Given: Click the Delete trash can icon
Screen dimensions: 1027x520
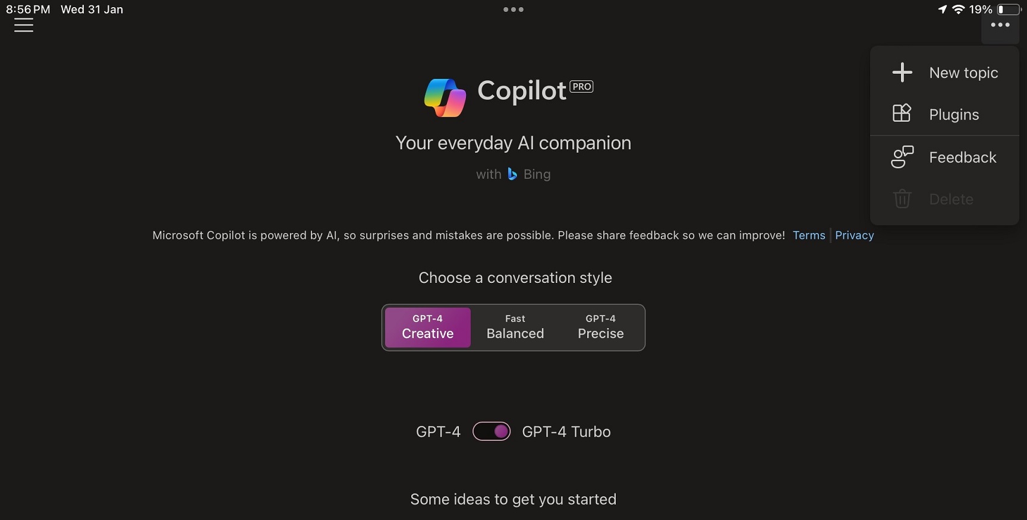Looking at the screenshot, I should tap(902, 198).
